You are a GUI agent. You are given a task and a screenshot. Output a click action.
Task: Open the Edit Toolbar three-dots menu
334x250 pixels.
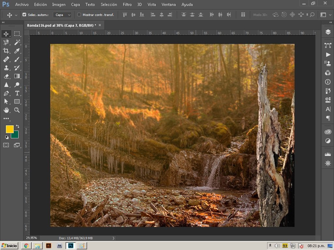6,118
